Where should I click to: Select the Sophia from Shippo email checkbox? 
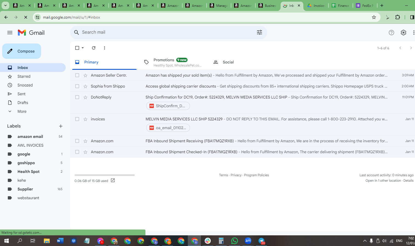pos(77,86)
